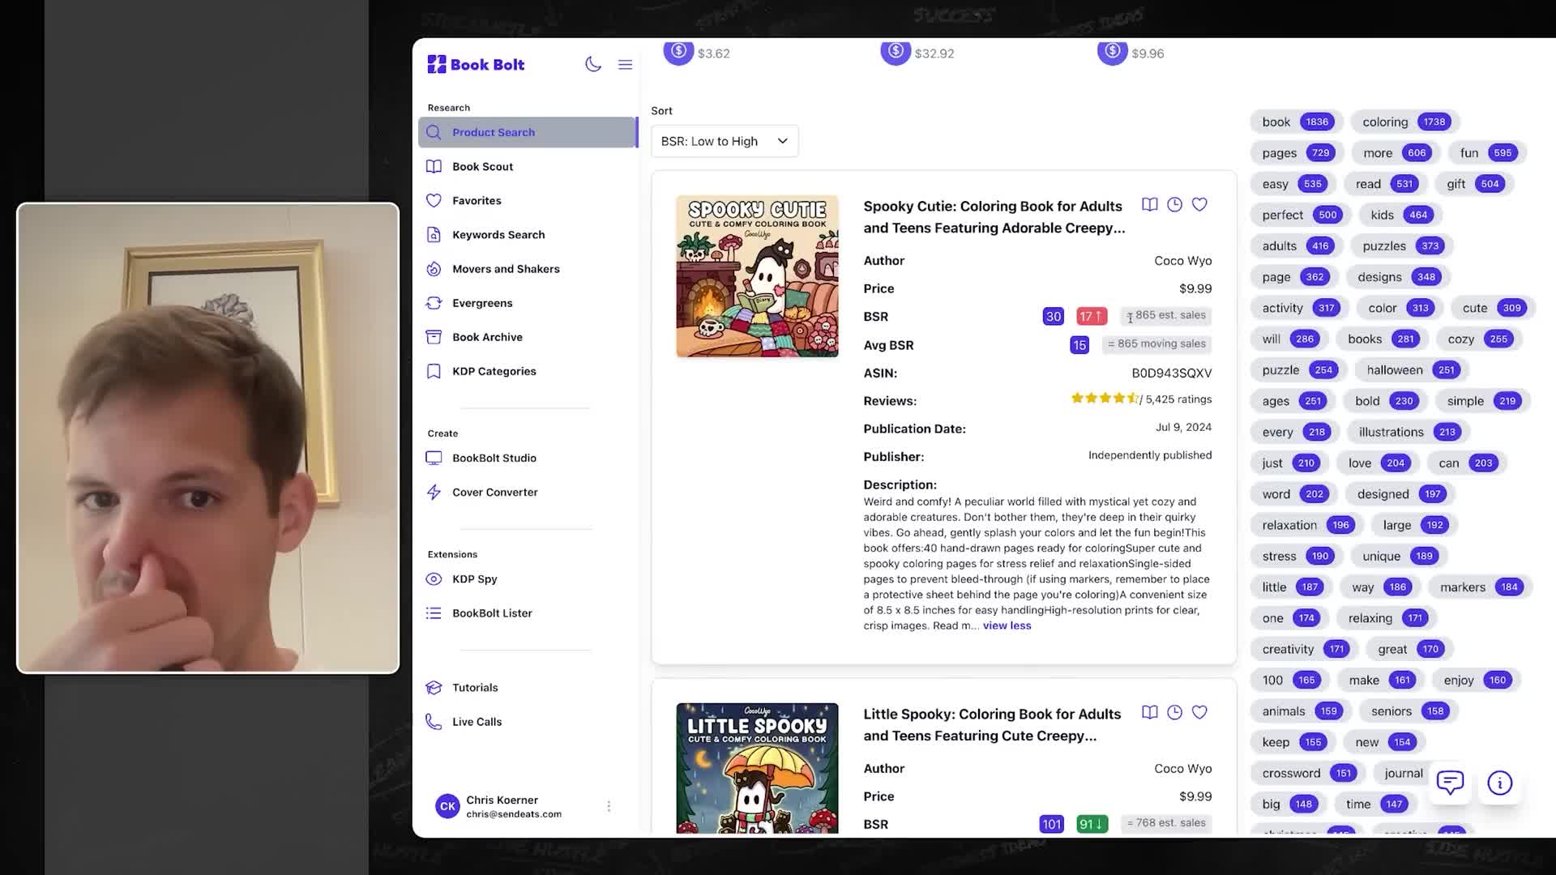
Task: Open the BSR: Low to High sort dropdown
Action: point(724,140)
